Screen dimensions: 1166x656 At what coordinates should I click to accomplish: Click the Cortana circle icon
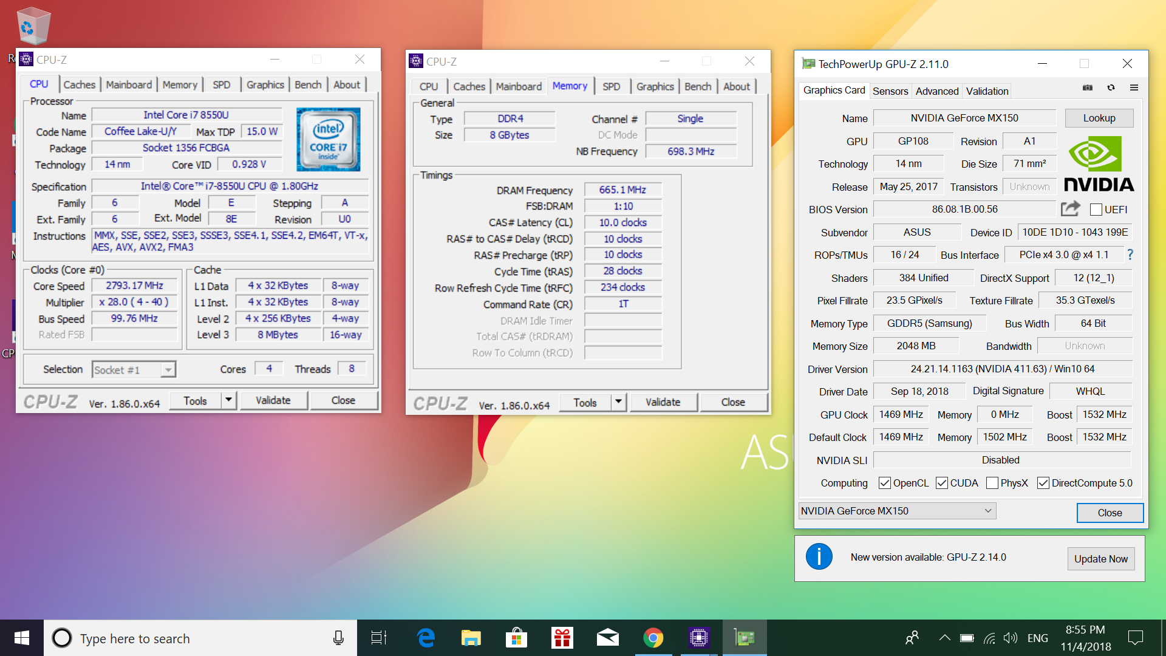tap(62, 638)
